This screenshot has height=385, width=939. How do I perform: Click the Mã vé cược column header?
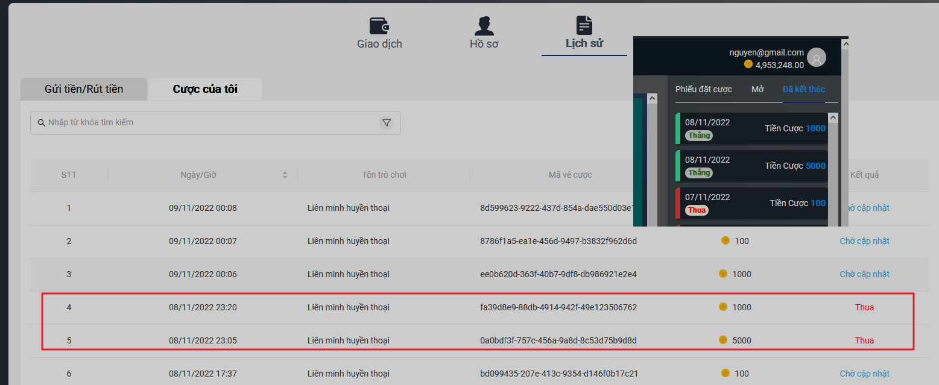click(571, 175)
